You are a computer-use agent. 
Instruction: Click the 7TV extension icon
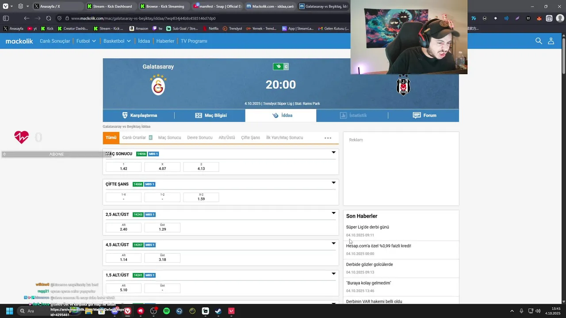474,18
